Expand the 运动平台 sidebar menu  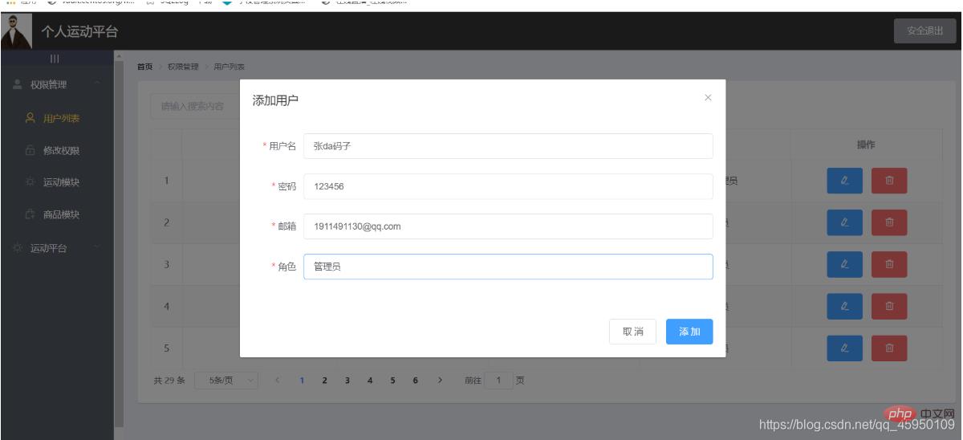[x=56, y=248]
